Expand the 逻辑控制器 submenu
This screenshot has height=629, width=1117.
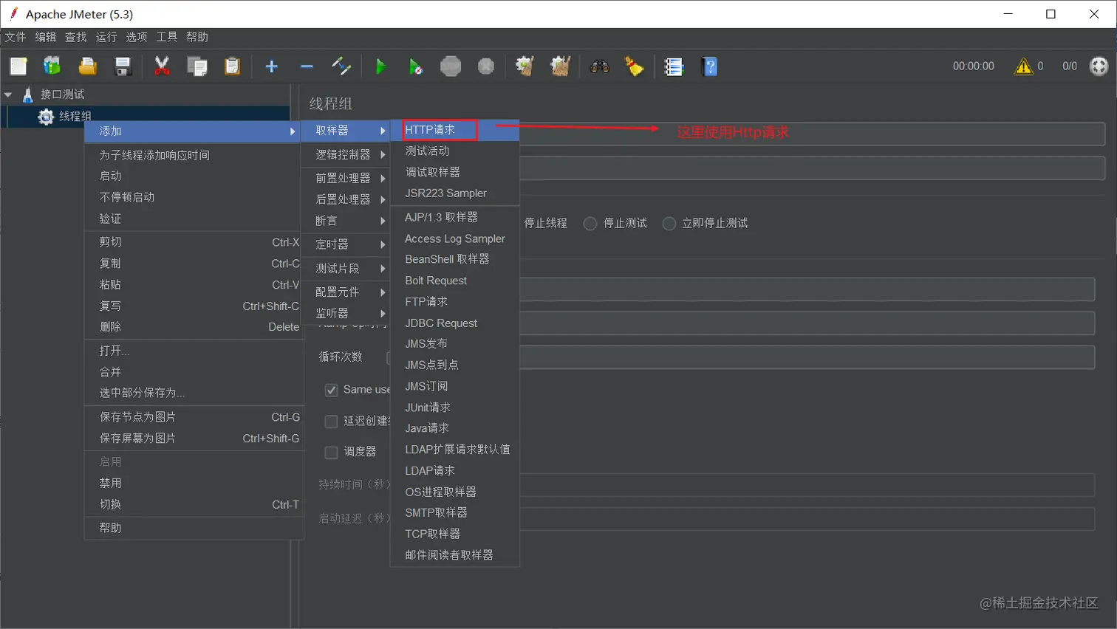[346, 154]
